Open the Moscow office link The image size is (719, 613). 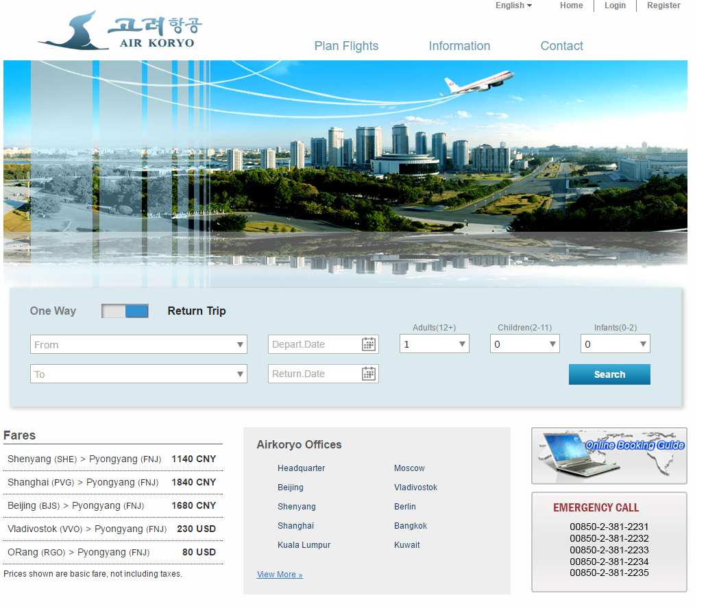(x=409, y=468)
